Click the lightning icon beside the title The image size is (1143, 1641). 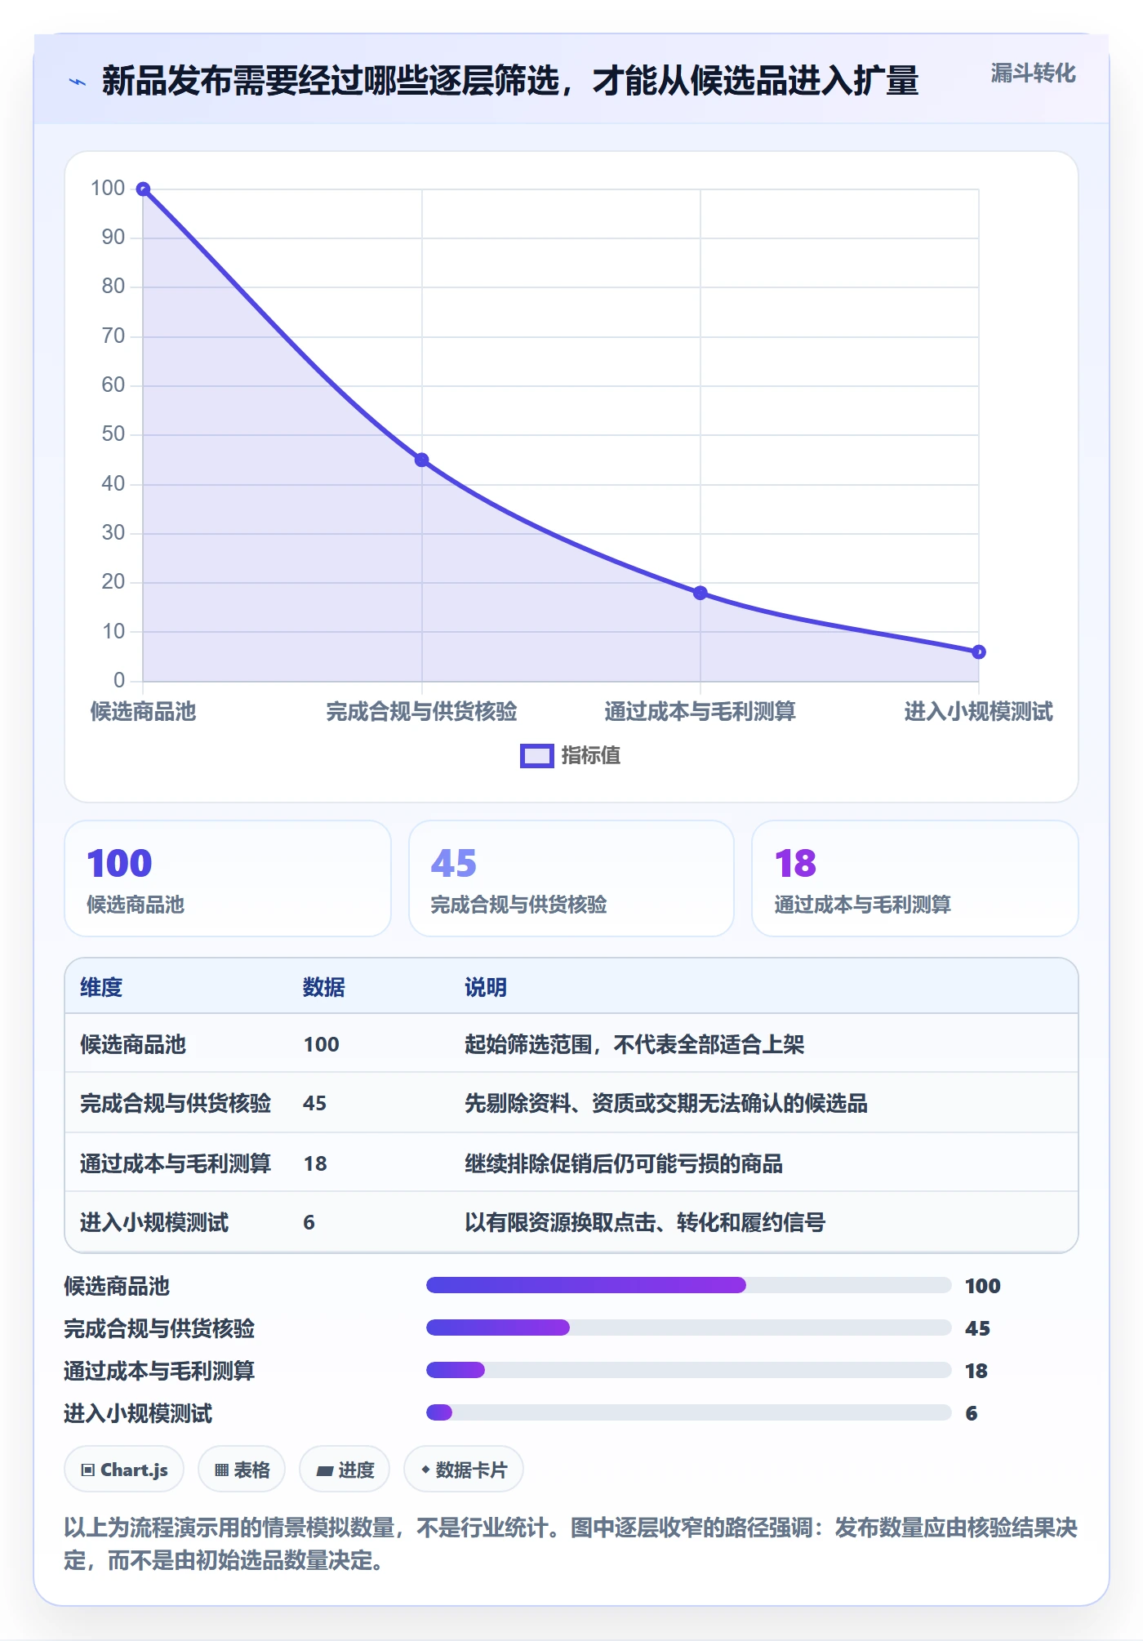(x=78, y=82)
